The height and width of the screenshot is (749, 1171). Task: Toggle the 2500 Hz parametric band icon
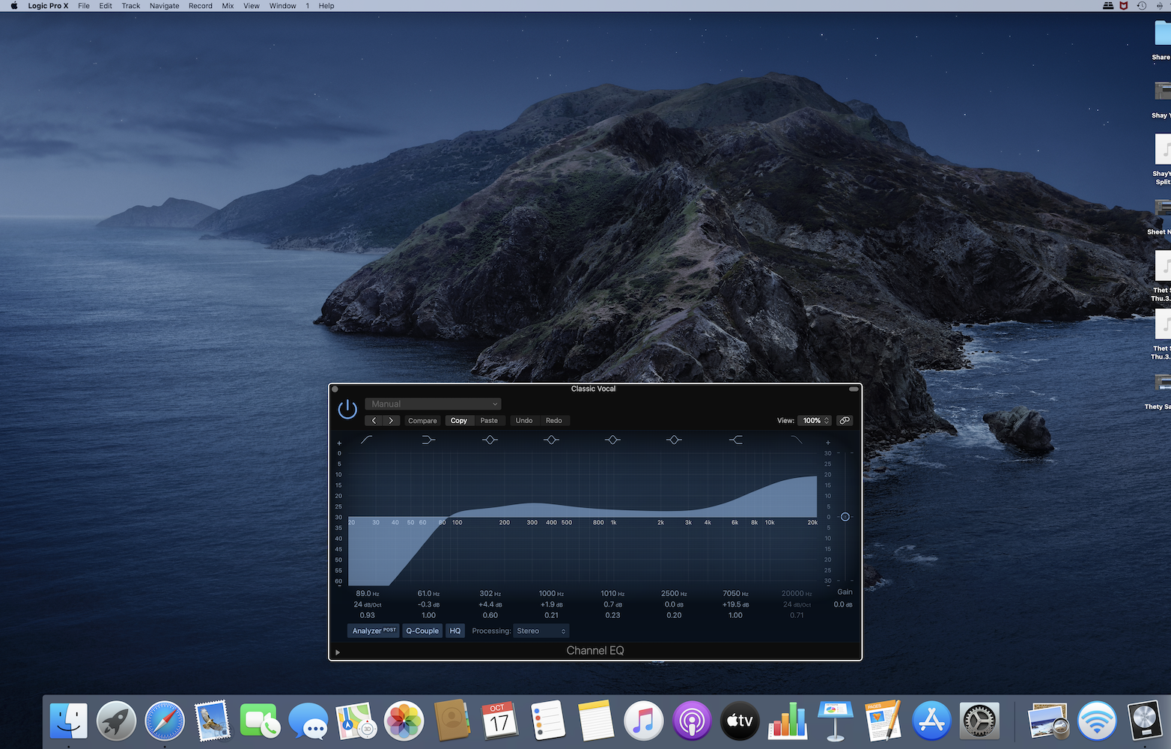(x=674, y=440)
